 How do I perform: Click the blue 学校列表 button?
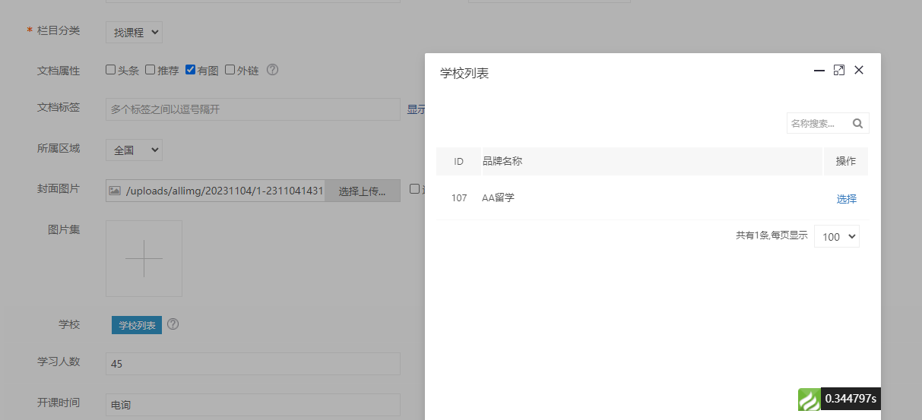(x=137, y=325)
